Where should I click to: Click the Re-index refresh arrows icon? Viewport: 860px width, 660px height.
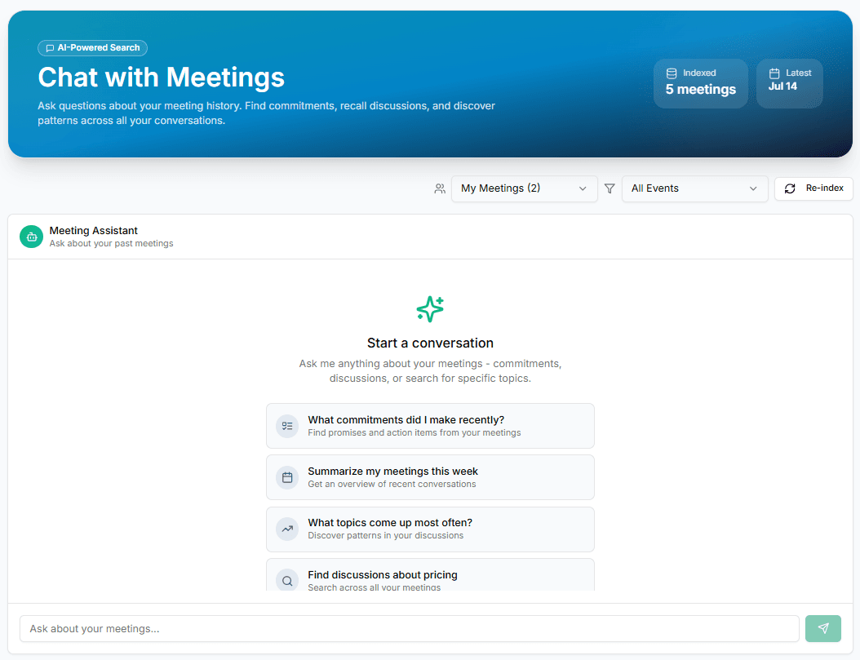(790, 188)
